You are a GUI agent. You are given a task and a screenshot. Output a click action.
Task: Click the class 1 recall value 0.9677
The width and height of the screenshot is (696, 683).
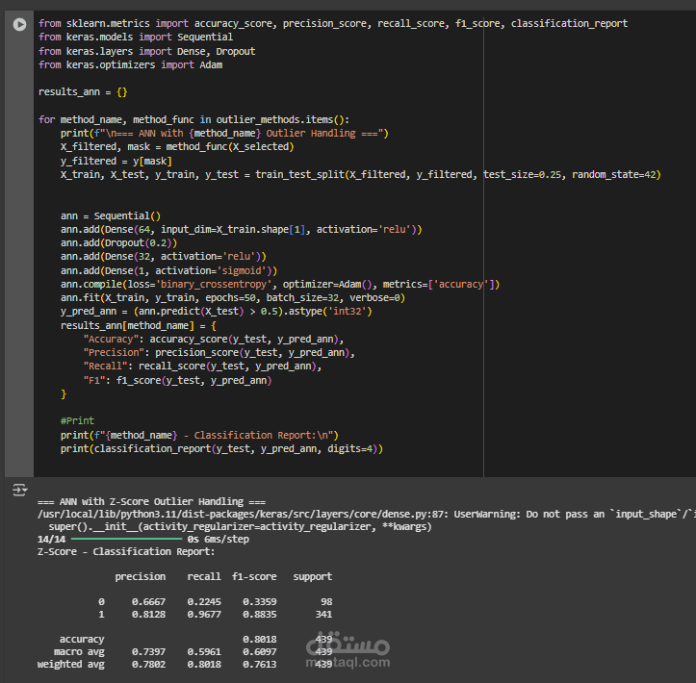[x=204, y=615]
